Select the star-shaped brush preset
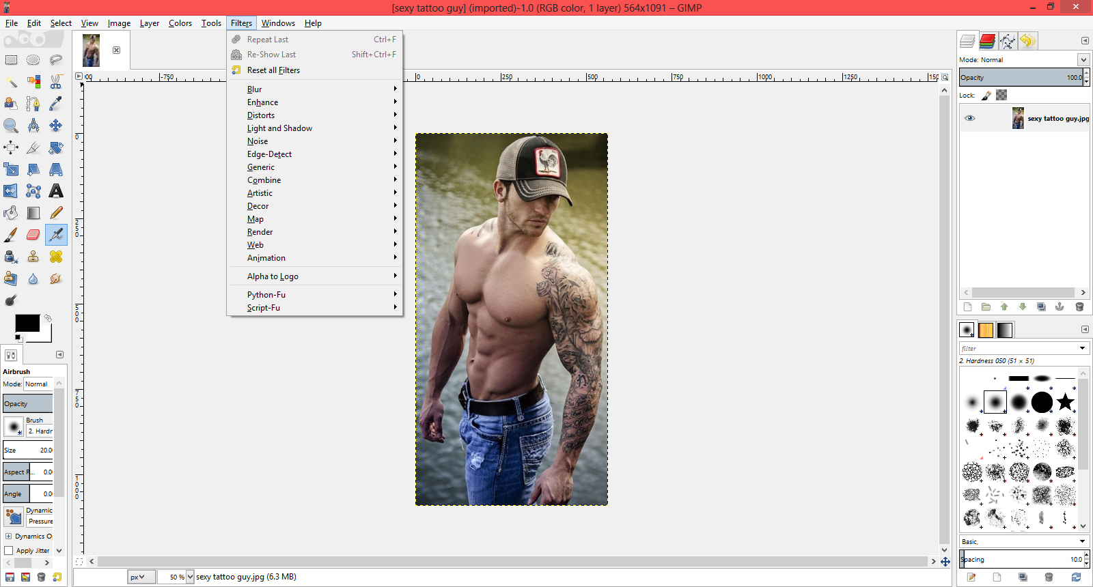The width and height of the screenshot is (1093, 587). click(1065, 402)
